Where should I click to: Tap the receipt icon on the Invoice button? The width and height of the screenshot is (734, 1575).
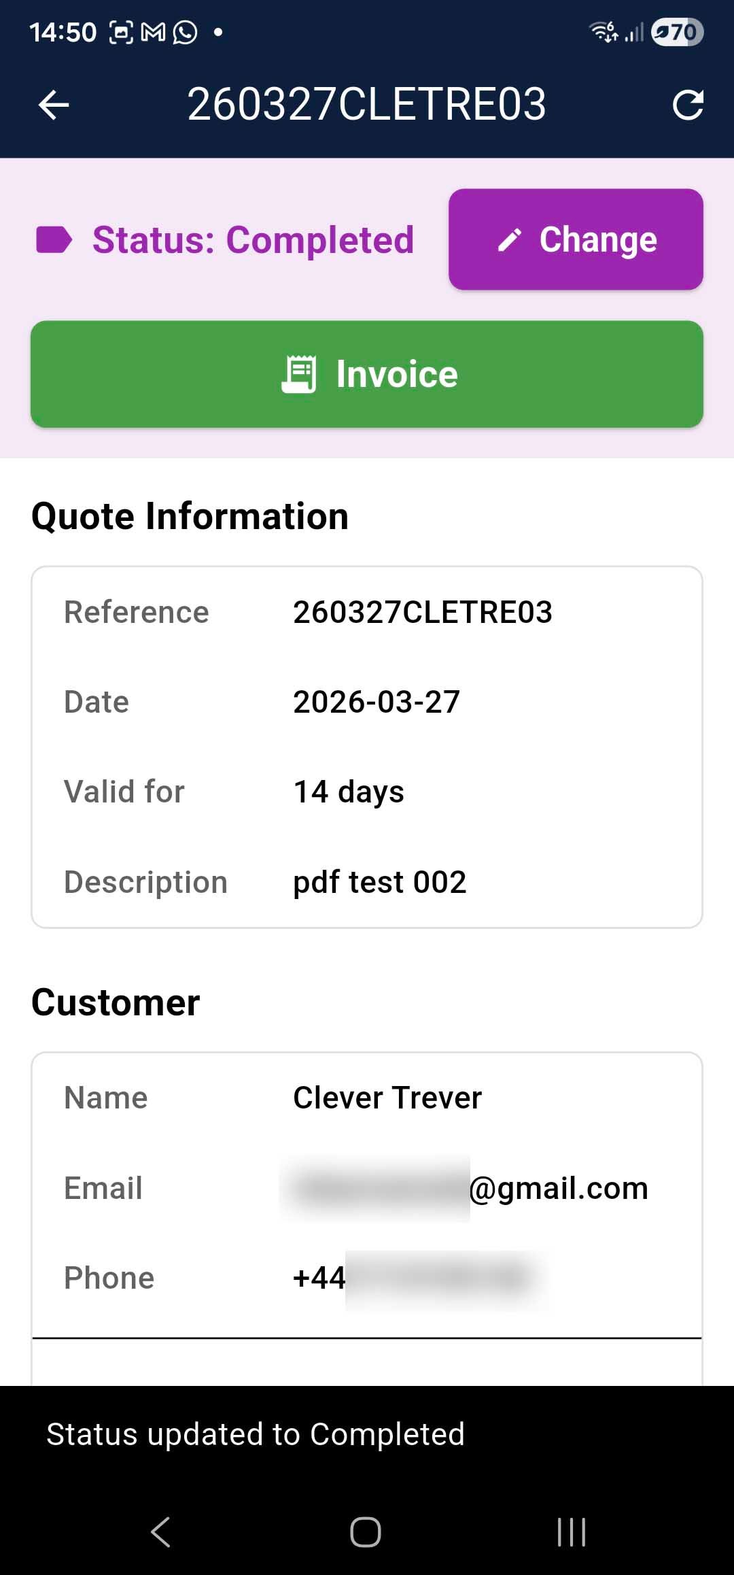click(x=300, y=373)
